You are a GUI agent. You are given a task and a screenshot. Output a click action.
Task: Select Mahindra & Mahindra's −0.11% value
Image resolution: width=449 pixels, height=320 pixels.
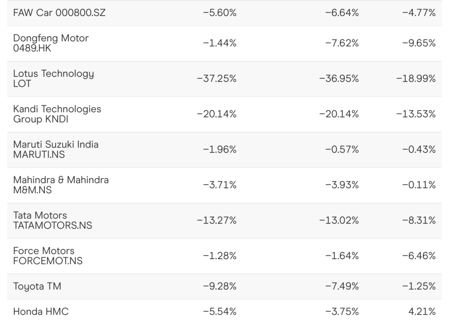coord(420,185)
